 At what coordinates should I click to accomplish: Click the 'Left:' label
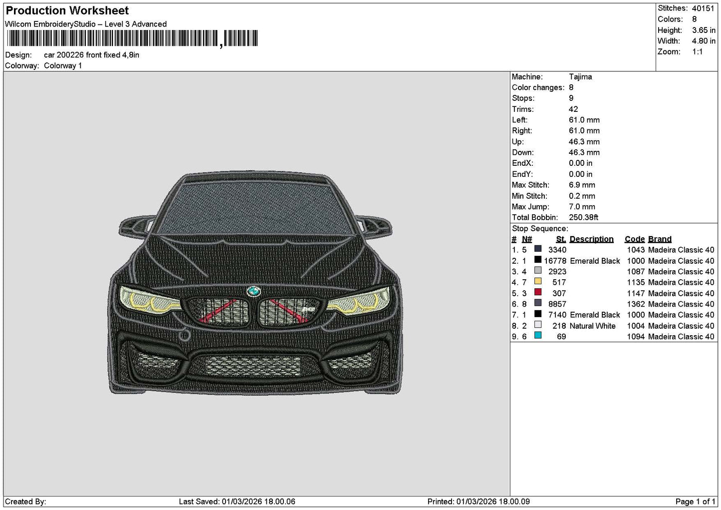519,120
